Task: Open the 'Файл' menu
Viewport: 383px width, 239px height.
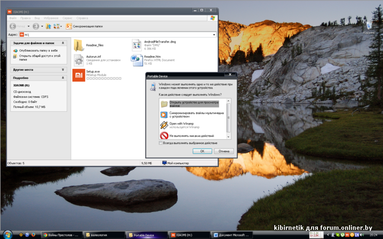Action: [13, 18]
